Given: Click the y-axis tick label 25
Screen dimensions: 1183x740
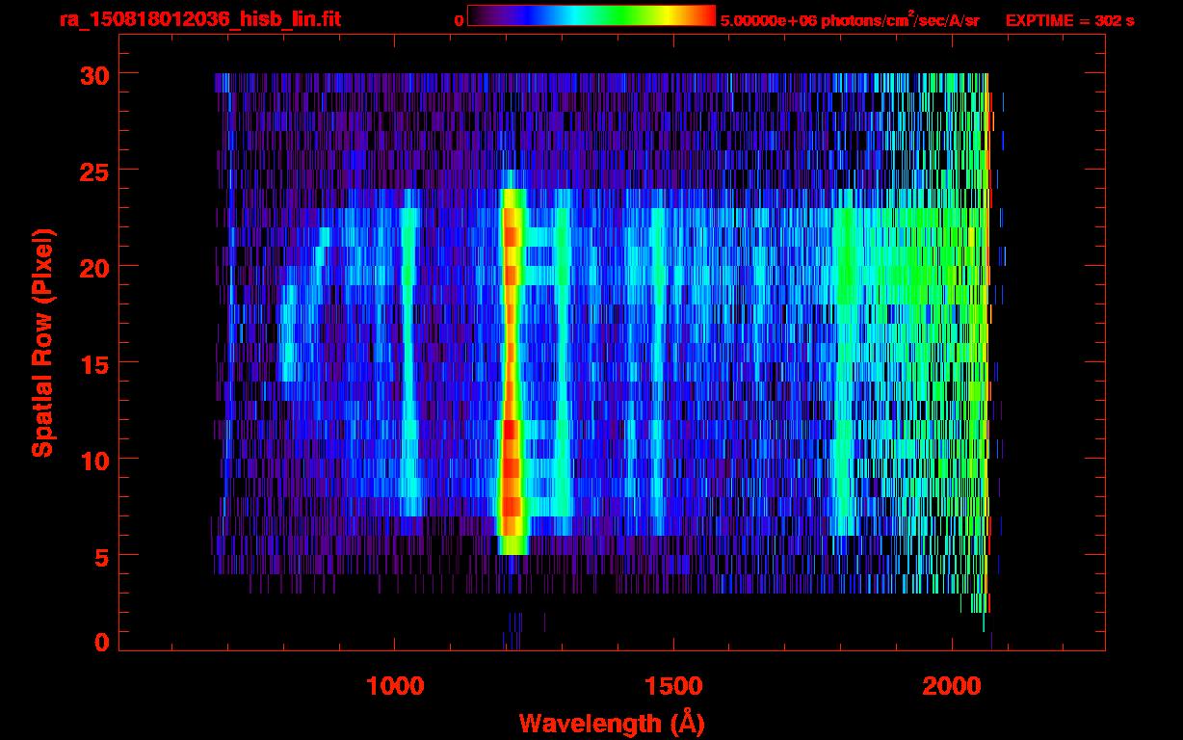Looking at the screenshot, I should (93, 171).
